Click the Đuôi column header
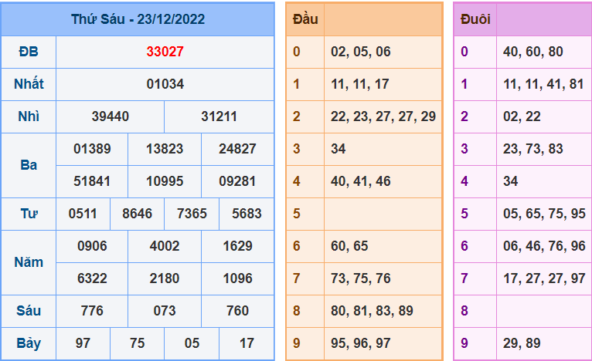The height and width of the screenshot is (361, 592). coord(475,19)
